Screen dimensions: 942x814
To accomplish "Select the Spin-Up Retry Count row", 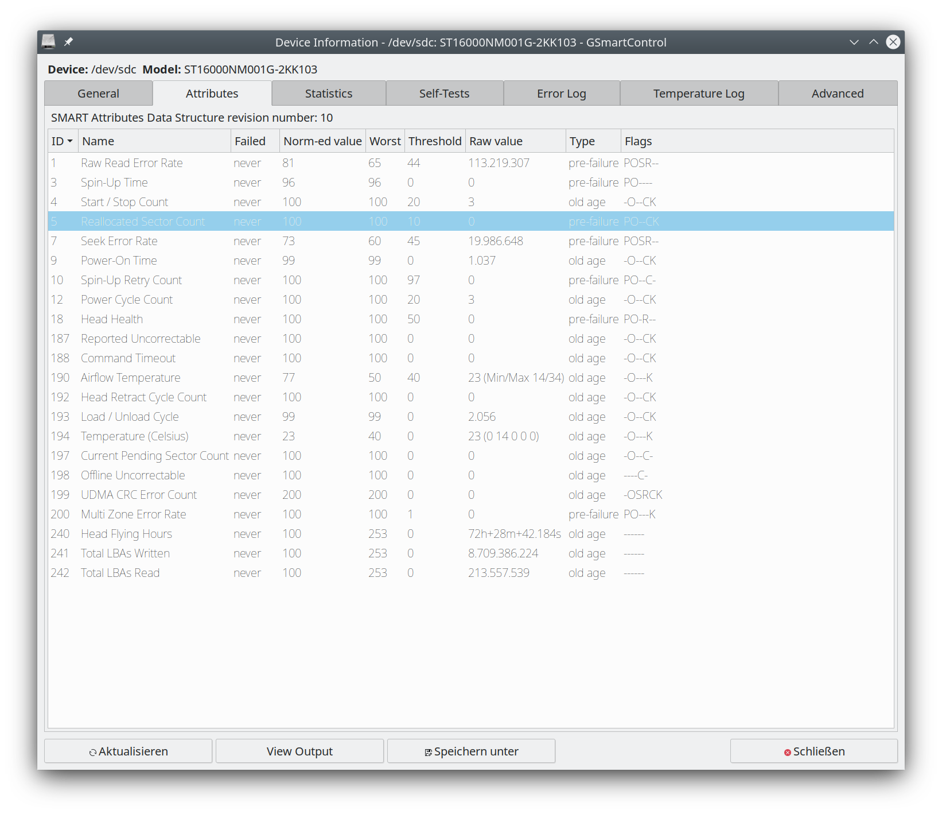I will coord(470,280).
